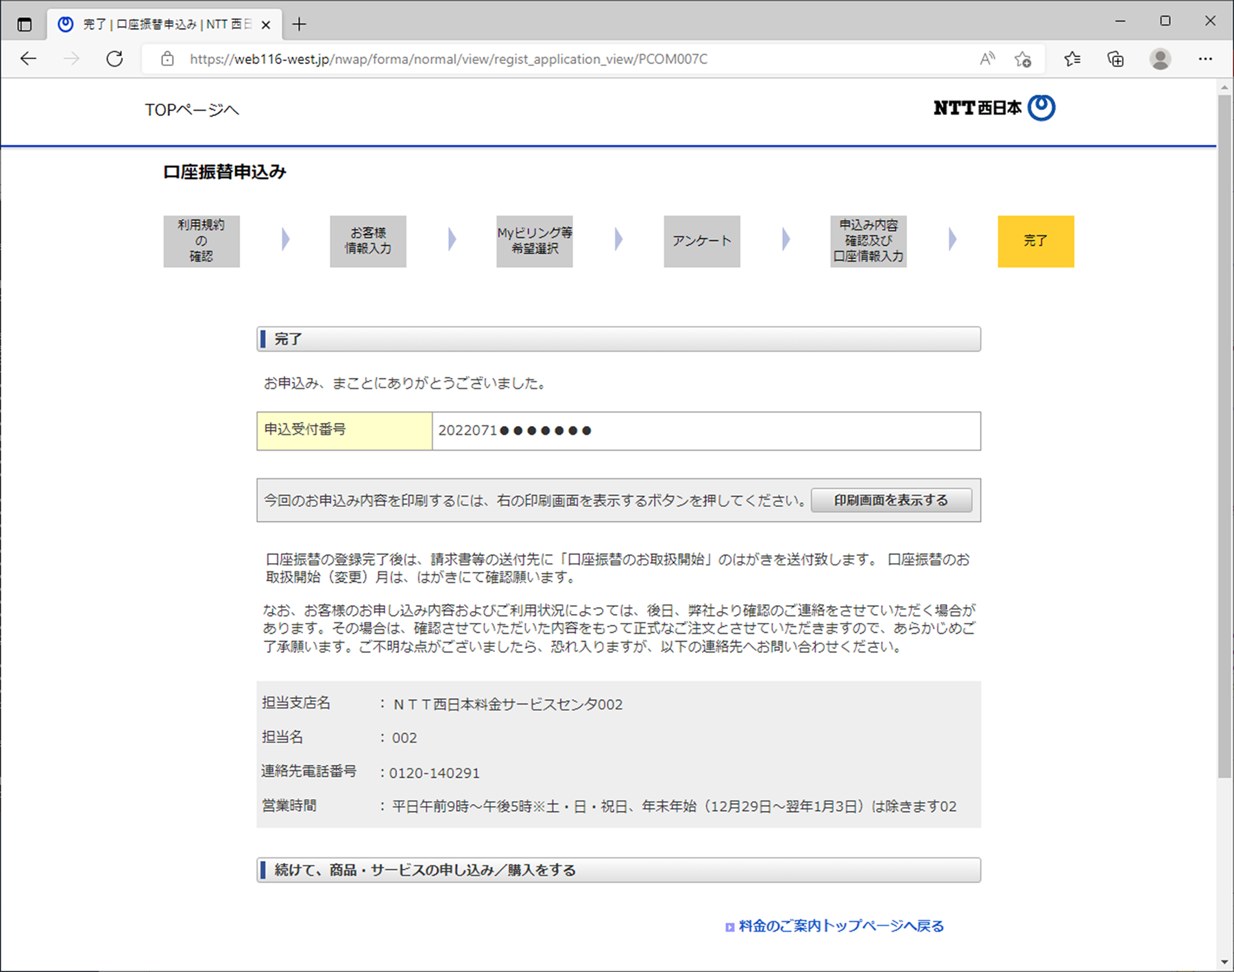1234x972 pixels.
Task: Open a new browser tab
Action: click(x=299, y=23)
